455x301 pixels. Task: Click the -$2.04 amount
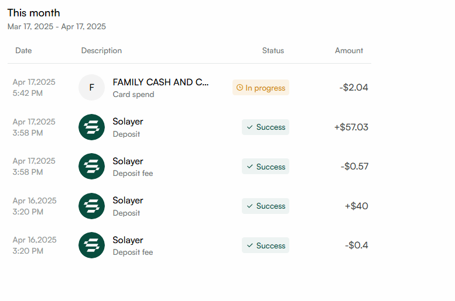pyautogui.click(x=354, y=88)
